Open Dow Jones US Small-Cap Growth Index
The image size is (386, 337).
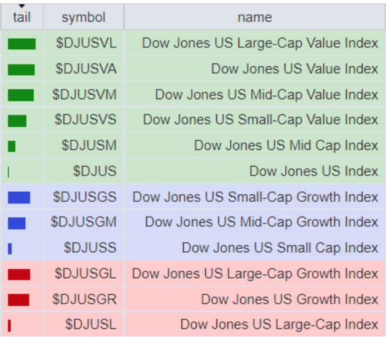[x=255, y=197]
